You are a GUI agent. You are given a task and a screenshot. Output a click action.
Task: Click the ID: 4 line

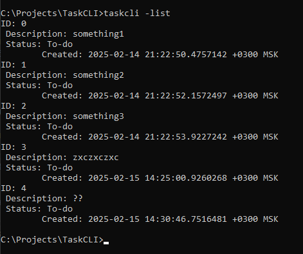[x=14, y=188]
